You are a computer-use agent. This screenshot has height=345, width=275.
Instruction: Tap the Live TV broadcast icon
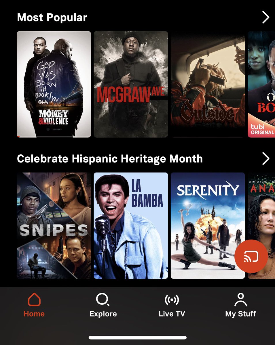tap(172, 300)
